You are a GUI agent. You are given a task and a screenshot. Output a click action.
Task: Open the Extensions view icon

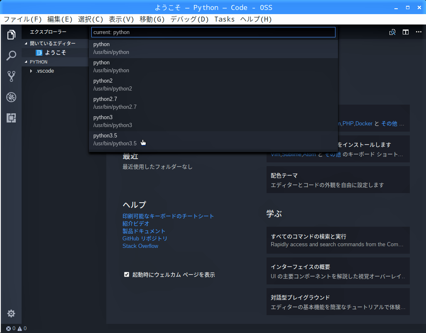[11, 118]
